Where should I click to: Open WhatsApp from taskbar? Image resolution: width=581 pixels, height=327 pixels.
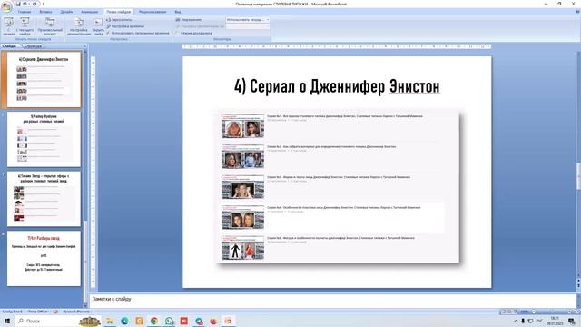tap(170, 321)
